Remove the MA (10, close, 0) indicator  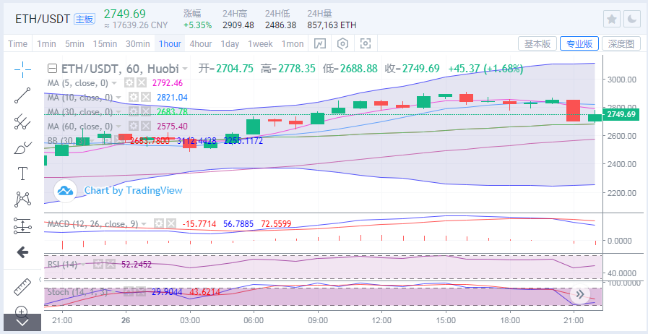[144, 97]
